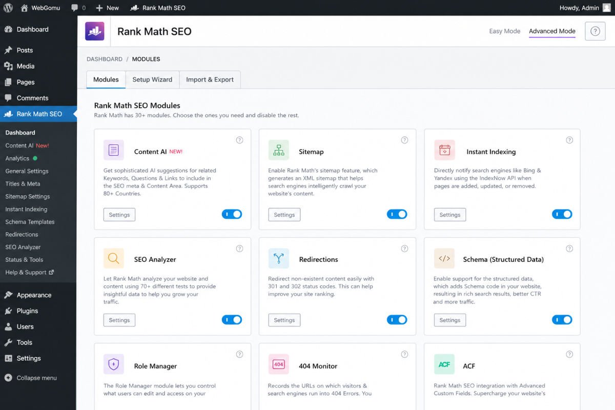Click the ACF module icon

click(x=444, y=364)
